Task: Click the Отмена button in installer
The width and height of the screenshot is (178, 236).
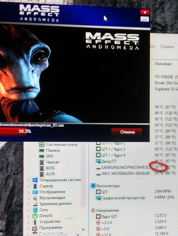Action: click(127, 132)
